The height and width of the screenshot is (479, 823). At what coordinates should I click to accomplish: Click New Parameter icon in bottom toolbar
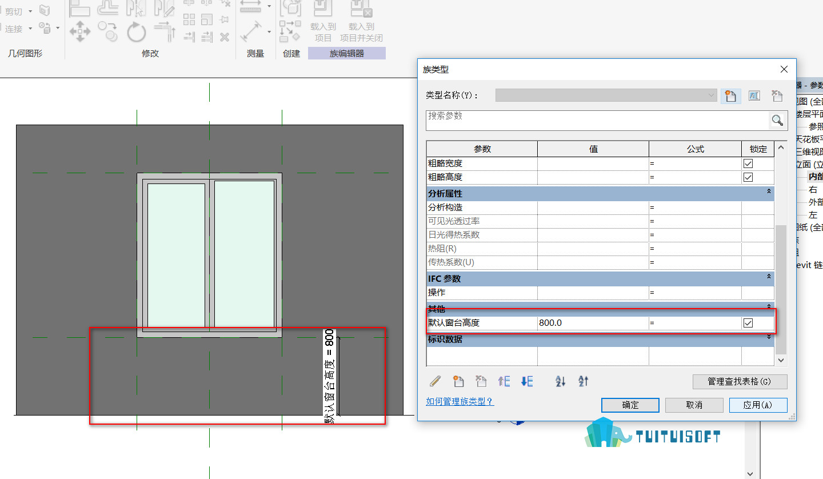click(x=458, y=381)
